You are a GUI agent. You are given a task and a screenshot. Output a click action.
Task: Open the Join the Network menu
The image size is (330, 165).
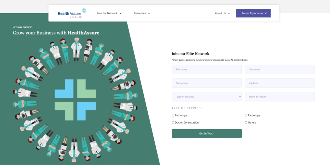click(x=107, y=13)
